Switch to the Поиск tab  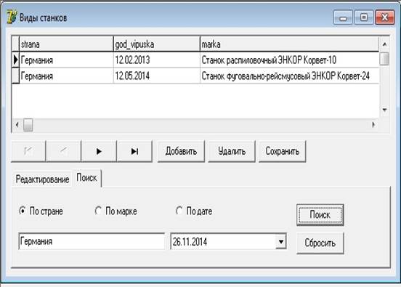tap(86, 178)
